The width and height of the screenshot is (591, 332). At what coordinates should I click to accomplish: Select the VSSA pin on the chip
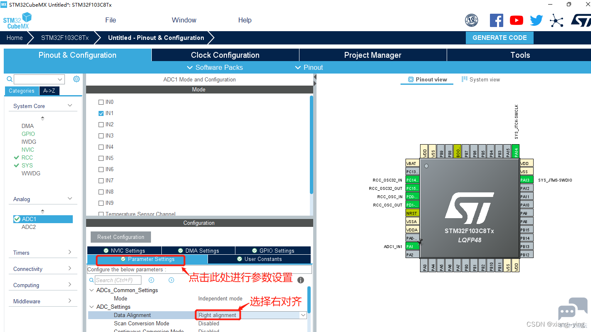[412, 221]
